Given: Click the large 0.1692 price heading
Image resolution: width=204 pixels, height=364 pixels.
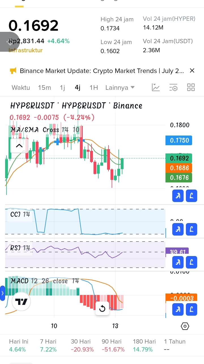Looking at the screenshot, I should point(33,26).
